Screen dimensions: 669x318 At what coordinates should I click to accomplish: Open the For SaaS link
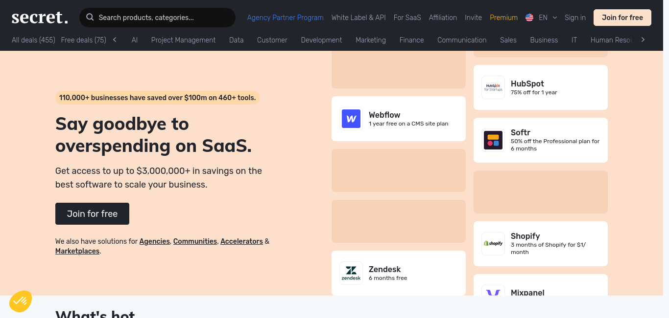click(407, 18)
